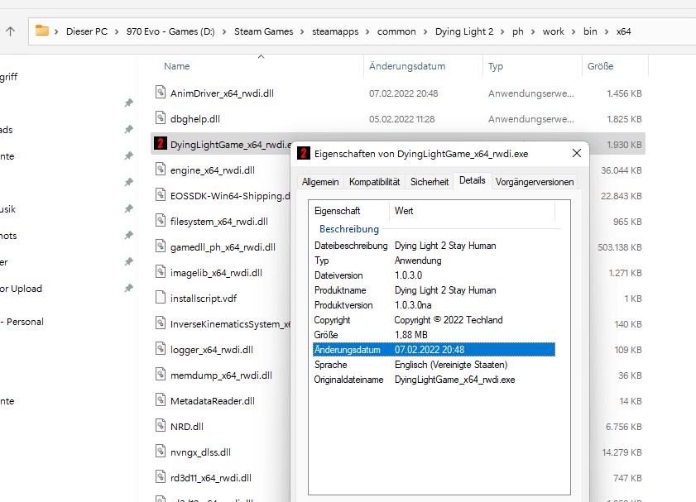Select the Originaldateiname property row
The width and height of the screenshot is (696, 502).
point(434,380)
